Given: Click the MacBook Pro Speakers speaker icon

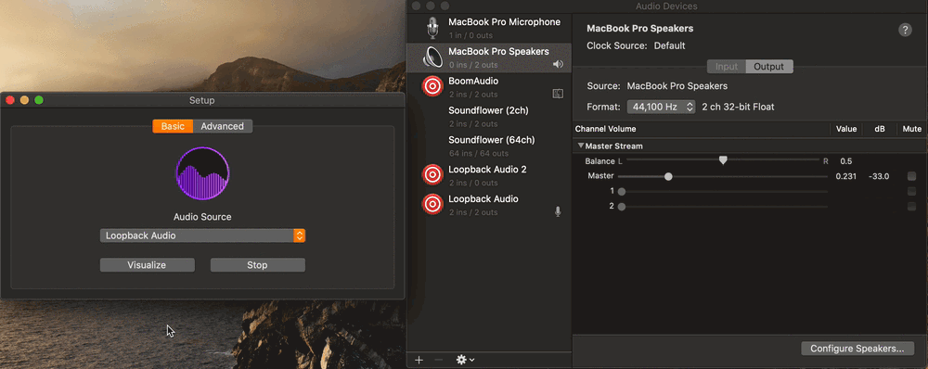Looking at the screenshot, I should pyautogui.click(x=433, y=57).
